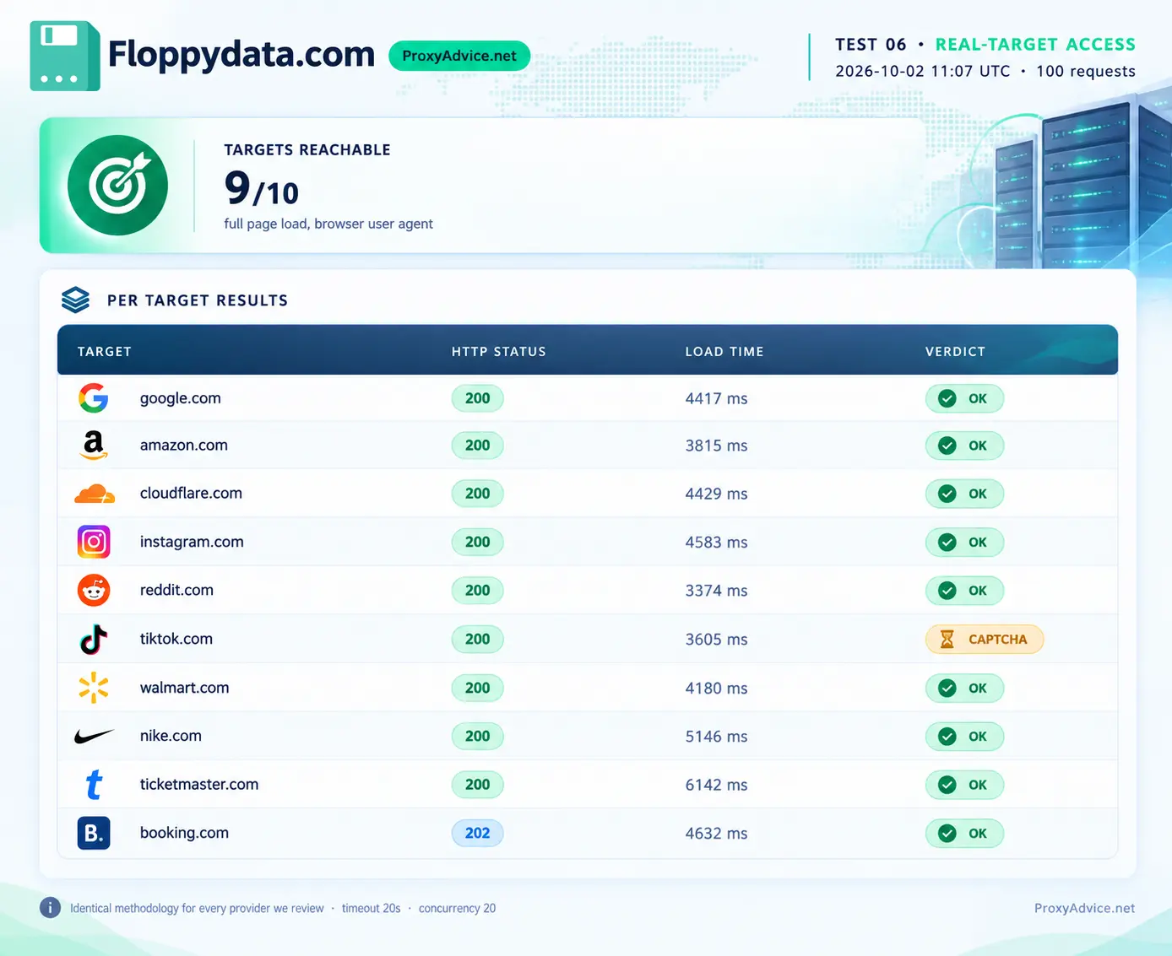
Task: Click the Ticketmaster t logo
Action: [x=94, y=785]
